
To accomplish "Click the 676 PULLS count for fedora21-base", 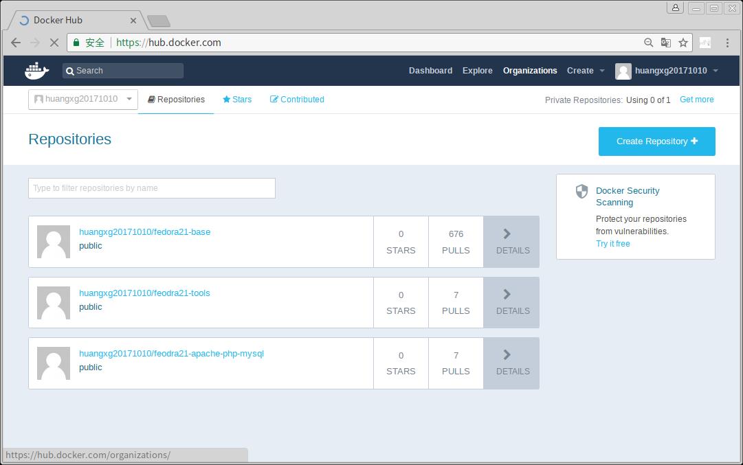I will click(456, 242).
